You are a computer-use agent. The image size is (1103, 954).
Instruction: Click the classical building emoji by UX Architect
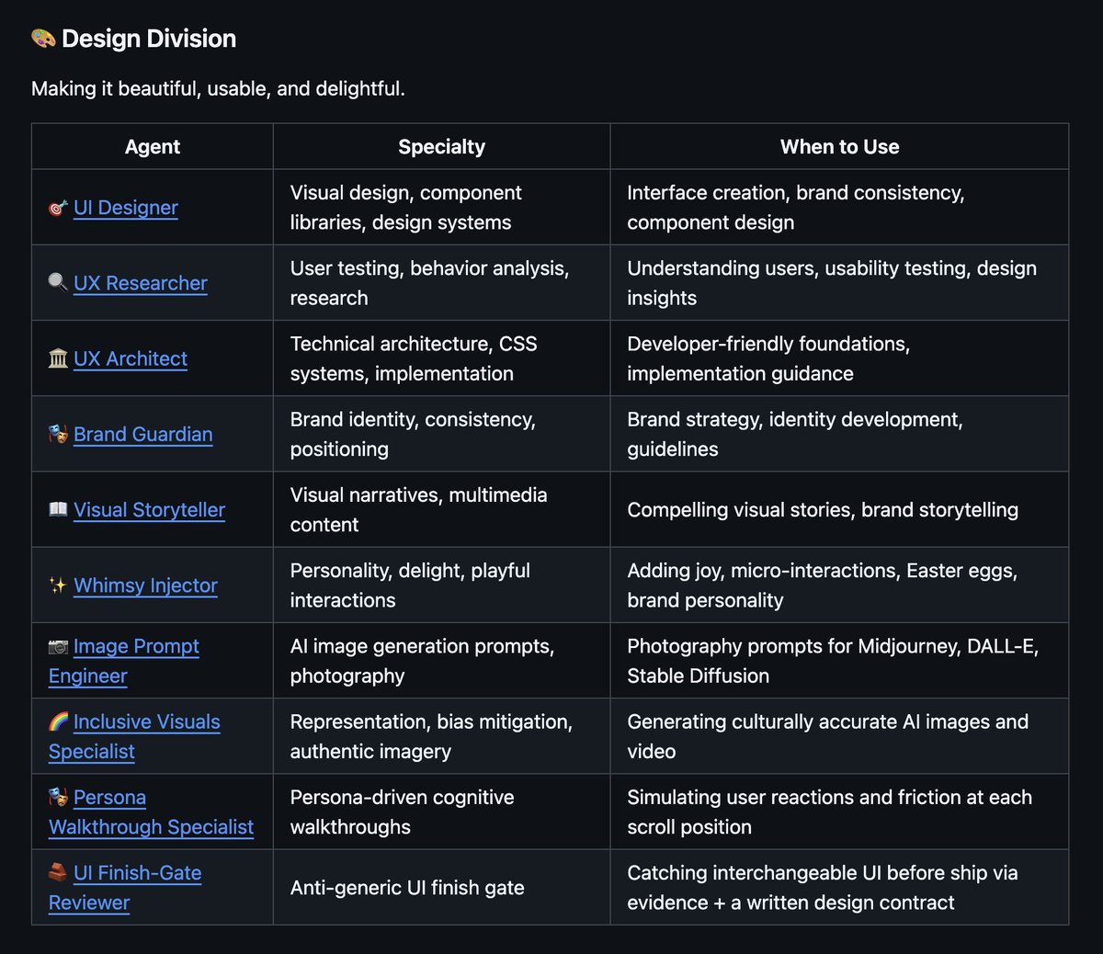tap(58, 358)
